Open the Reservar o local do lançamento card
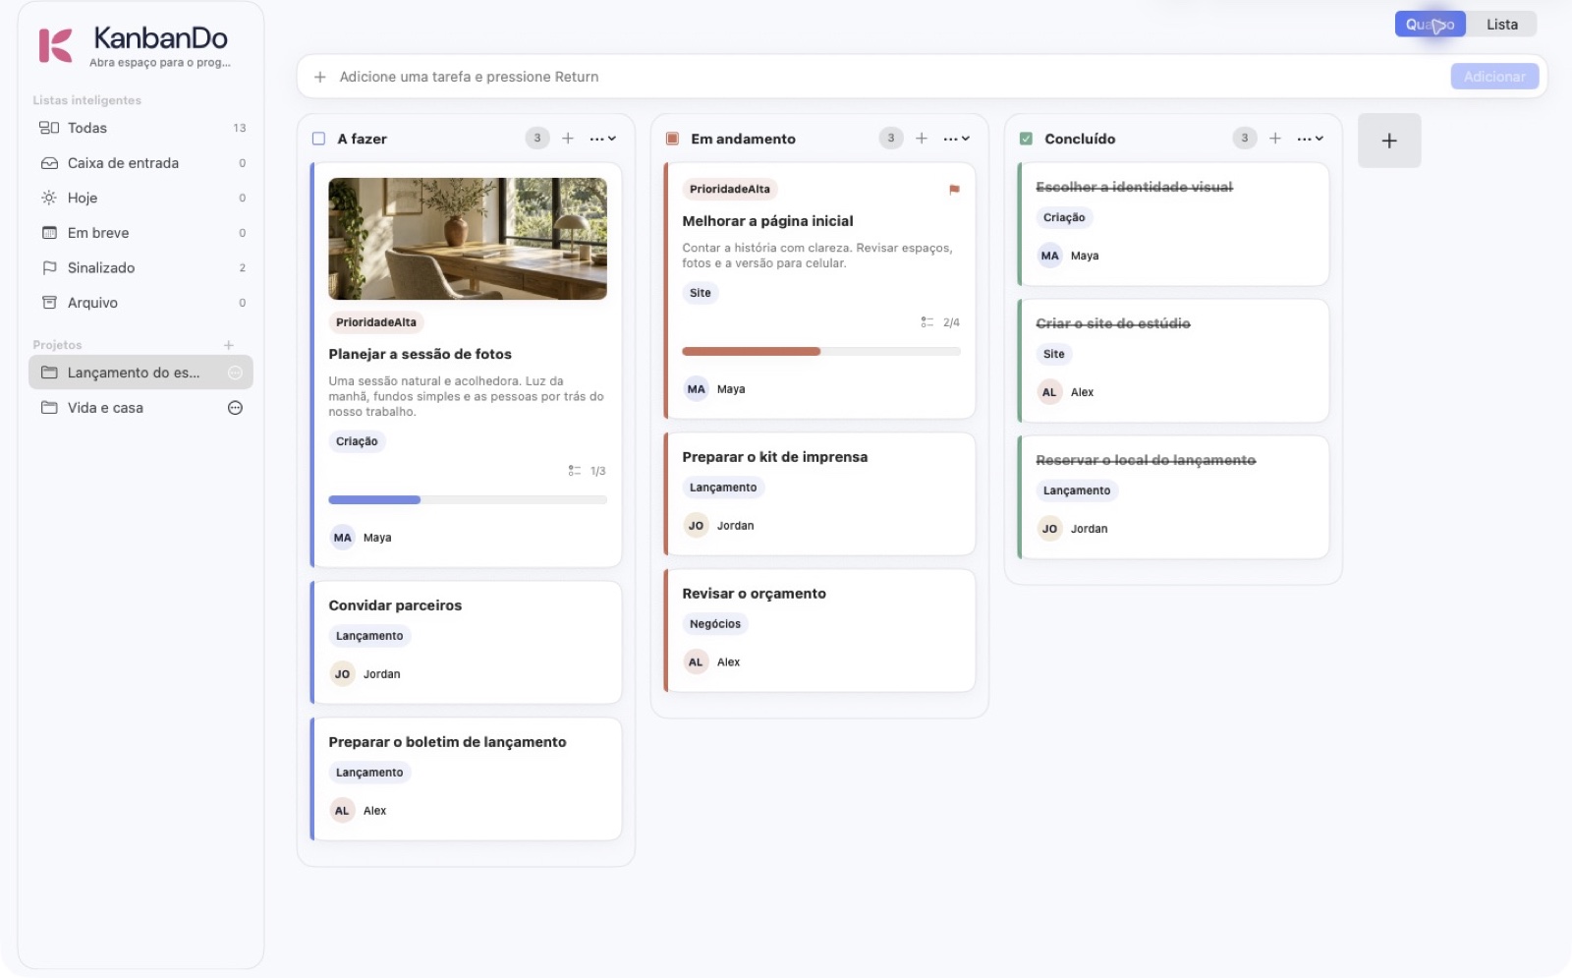The height and width of the screenshot is (978, 1572). (1174, 497)
